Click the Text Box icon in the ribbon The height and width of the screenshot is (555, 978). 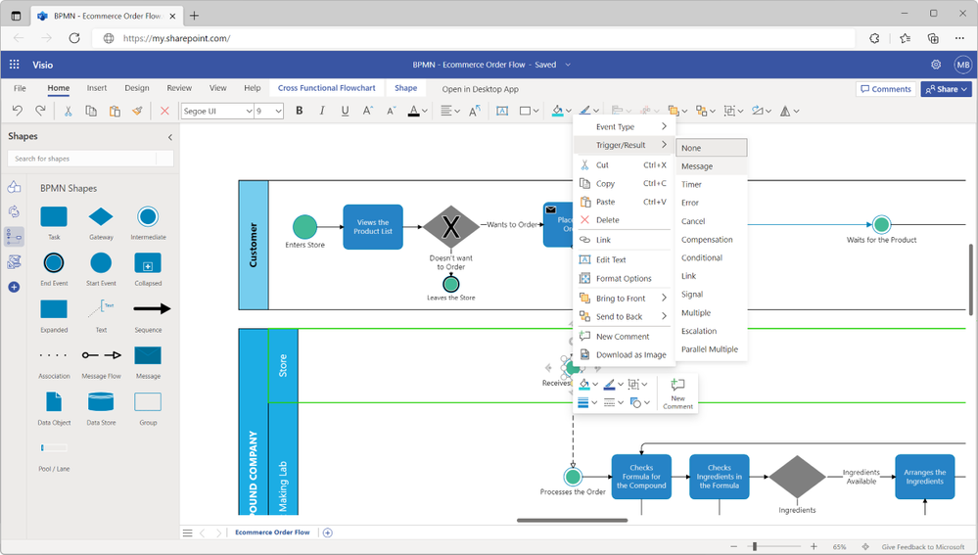coord(502,111)
